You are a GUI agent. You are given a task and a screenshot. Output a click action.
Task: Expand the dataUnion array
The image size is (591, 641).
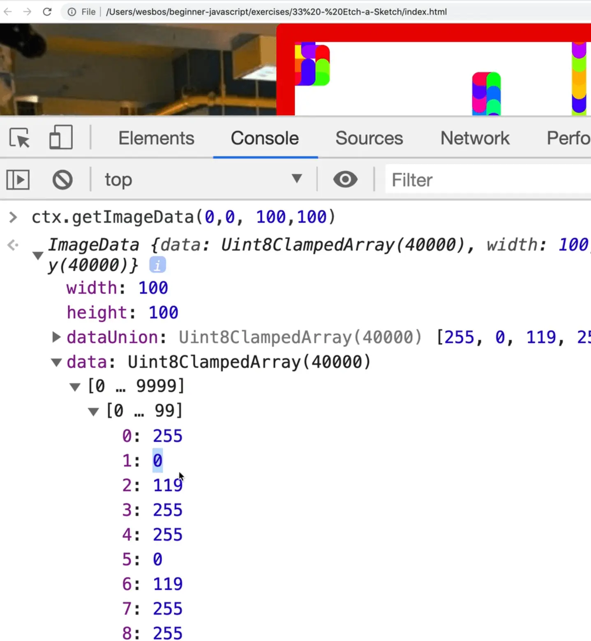[56, 337]
